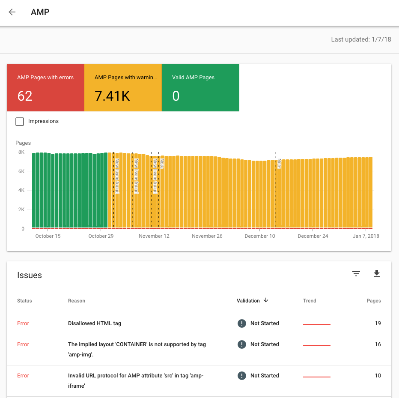
Task: Click the Not Started icon for Disallowed HTML tag
Action: tap(242, 323)
